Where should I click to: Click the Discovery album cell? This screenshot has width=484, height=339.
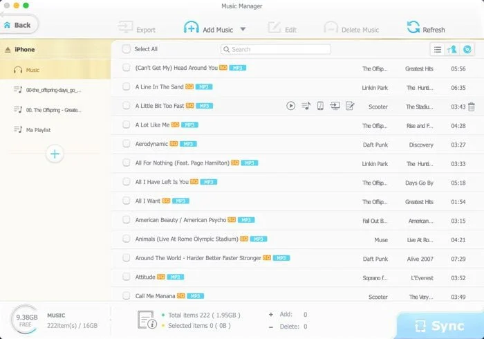(421, 145)
